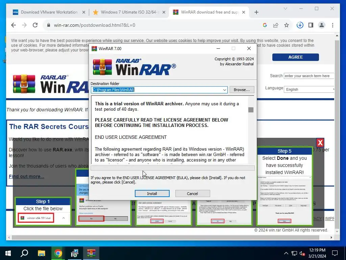The image size is (346, 260).
Task: Open Windows taskbar search
Action: [x=24, y=253]
